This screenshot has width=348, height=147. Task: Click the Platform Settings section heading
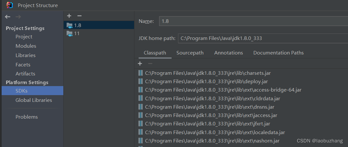(x=27, y=82)
